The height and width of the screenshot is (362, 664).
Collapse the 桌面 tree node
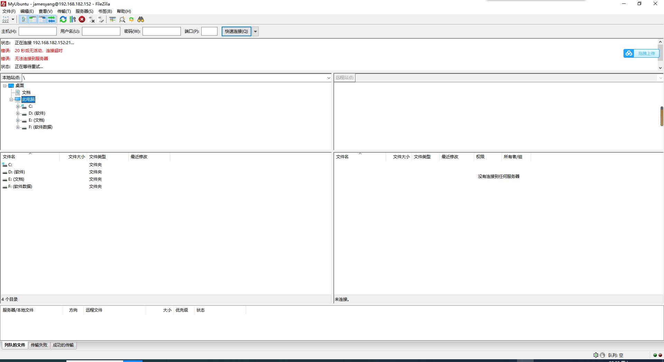point(4,86)
